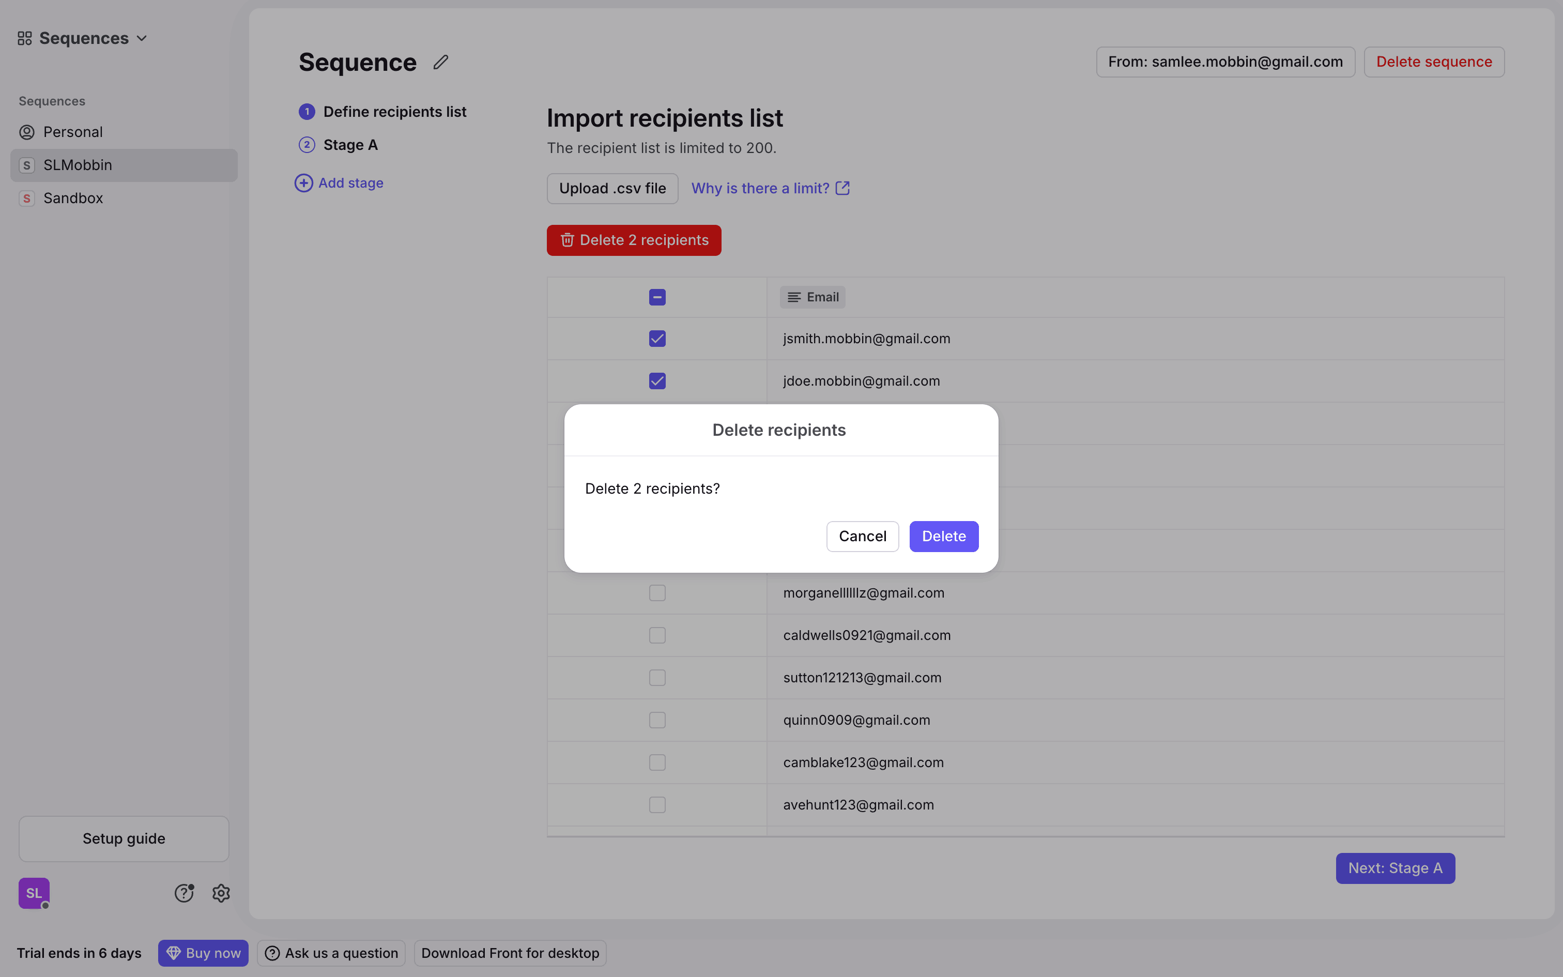Cancel the Delete recipients dialog
The width and height of the screenshot is (1563, 977).
pos(862,537)
